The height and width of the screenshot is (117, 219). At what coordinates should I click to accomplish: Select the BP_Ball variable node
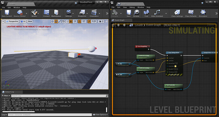123,75
